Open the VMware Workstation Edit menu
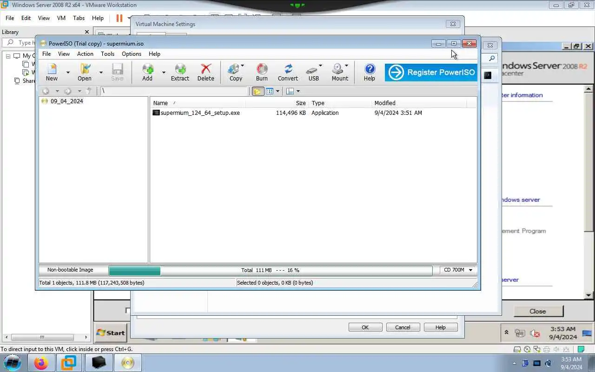 click(x=26, y=18)
